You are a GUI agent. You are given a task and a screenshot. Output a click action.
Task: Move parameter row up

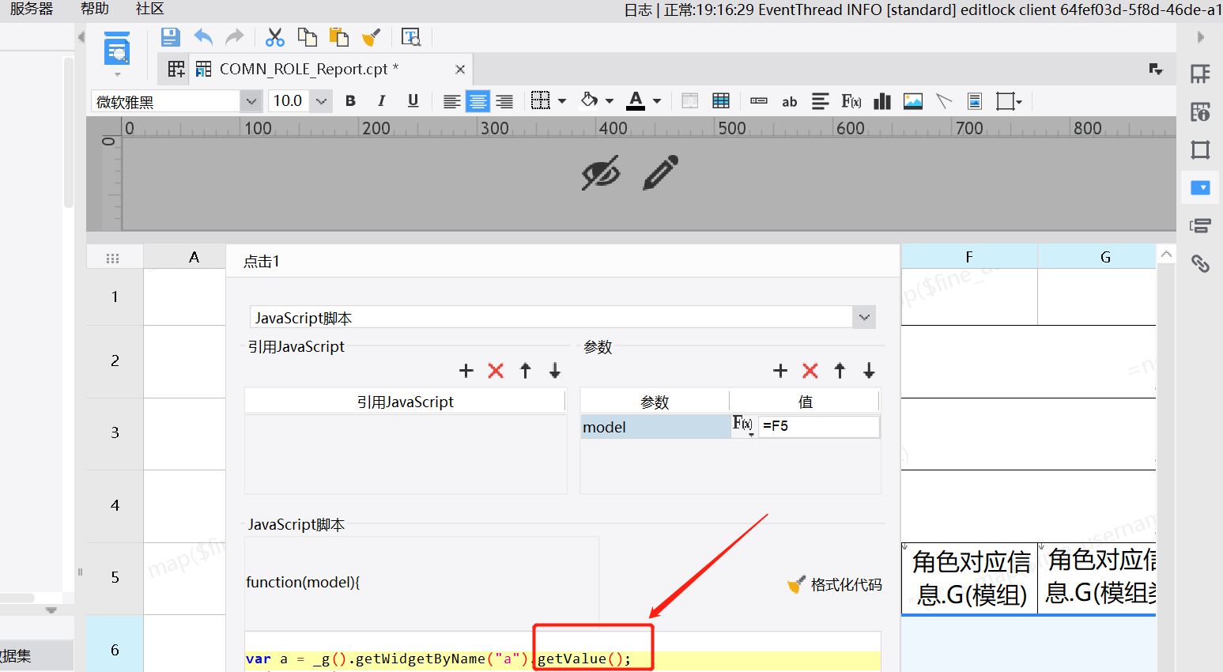pos(840,371)
